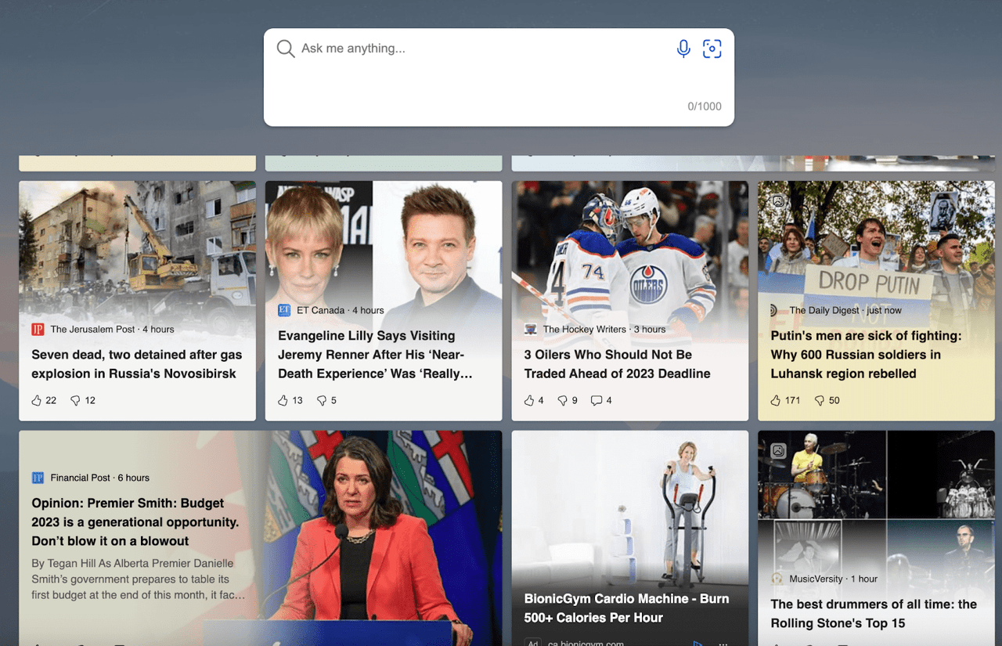Open comments on the Oilers article
Image resolution: width=1002 pixels, height=646 pixels.
click(597, 400)
